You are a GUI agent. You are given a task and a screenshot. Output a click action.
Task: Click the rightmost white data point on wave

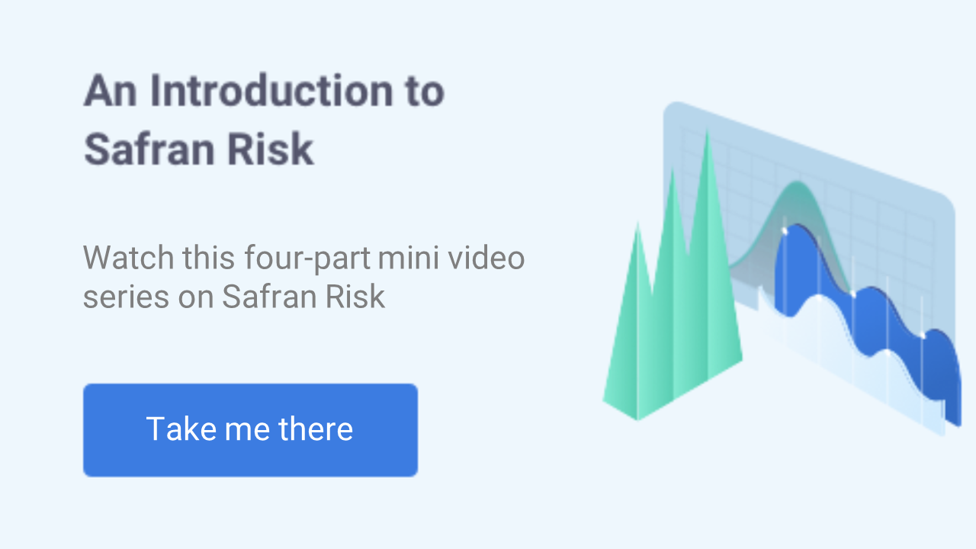click(x=923, y=335)
